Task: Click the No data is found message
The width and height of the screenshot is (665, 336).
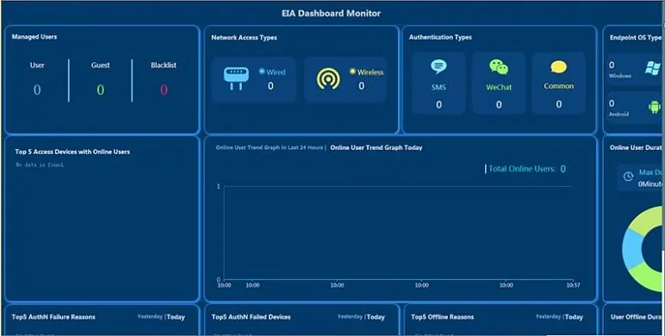Action: pos(40,165)
